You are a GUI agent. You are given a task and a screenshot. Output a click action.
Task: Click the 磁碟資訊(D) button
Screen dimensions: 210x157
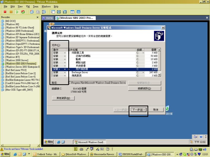pos(145,88)
